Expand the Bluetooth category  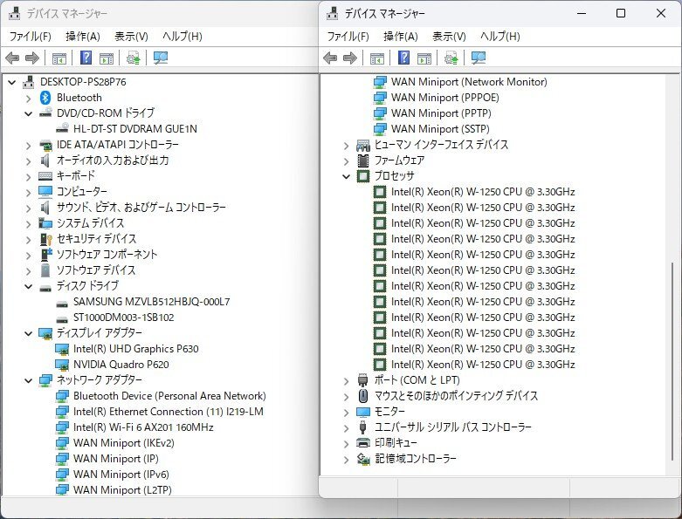[x=28, y=99]
